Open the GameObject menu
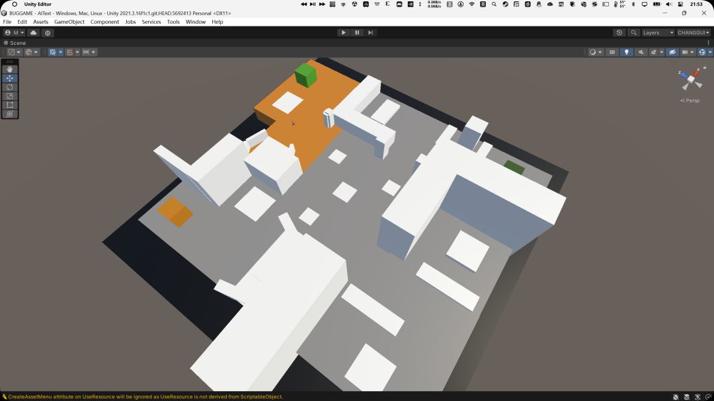This screenshot has height=401, width=714. point(69,22)
